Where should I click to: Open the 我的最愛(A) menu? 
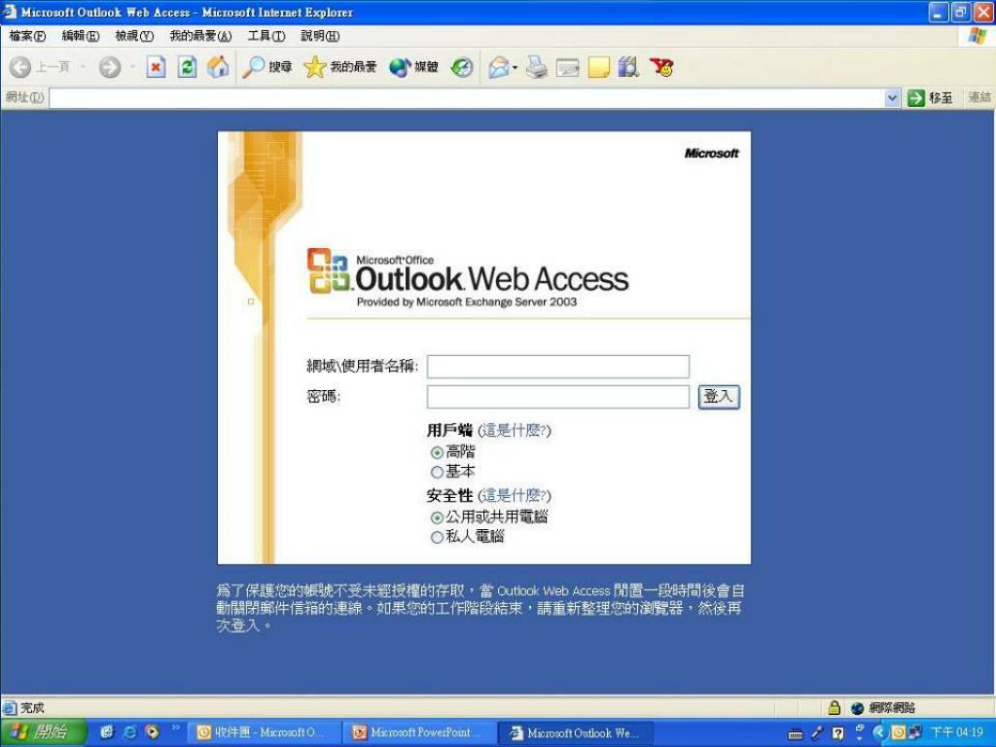tap(200, 36)
